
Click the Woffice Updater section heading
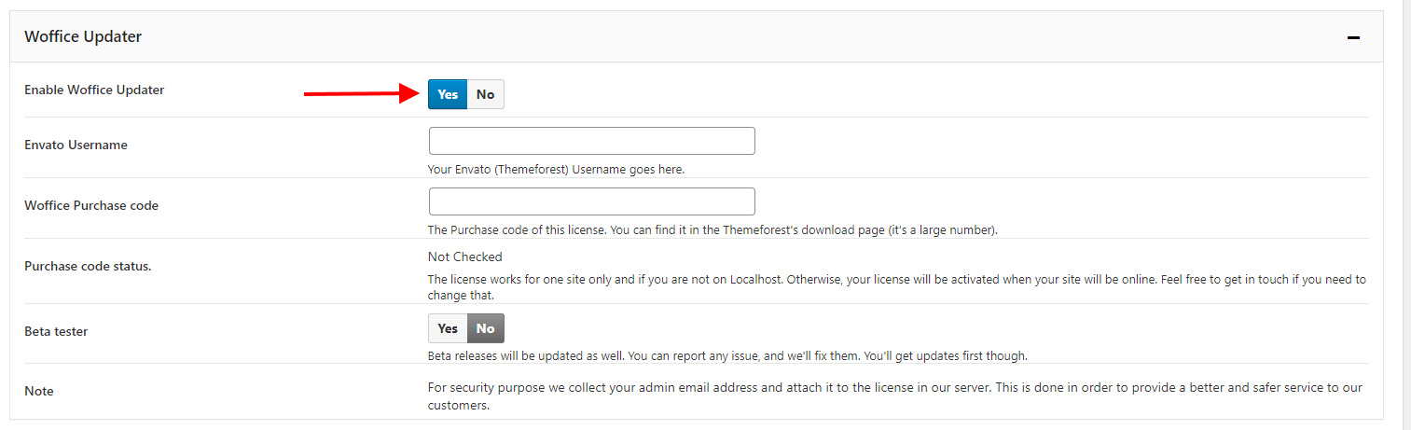pos(83,36)
